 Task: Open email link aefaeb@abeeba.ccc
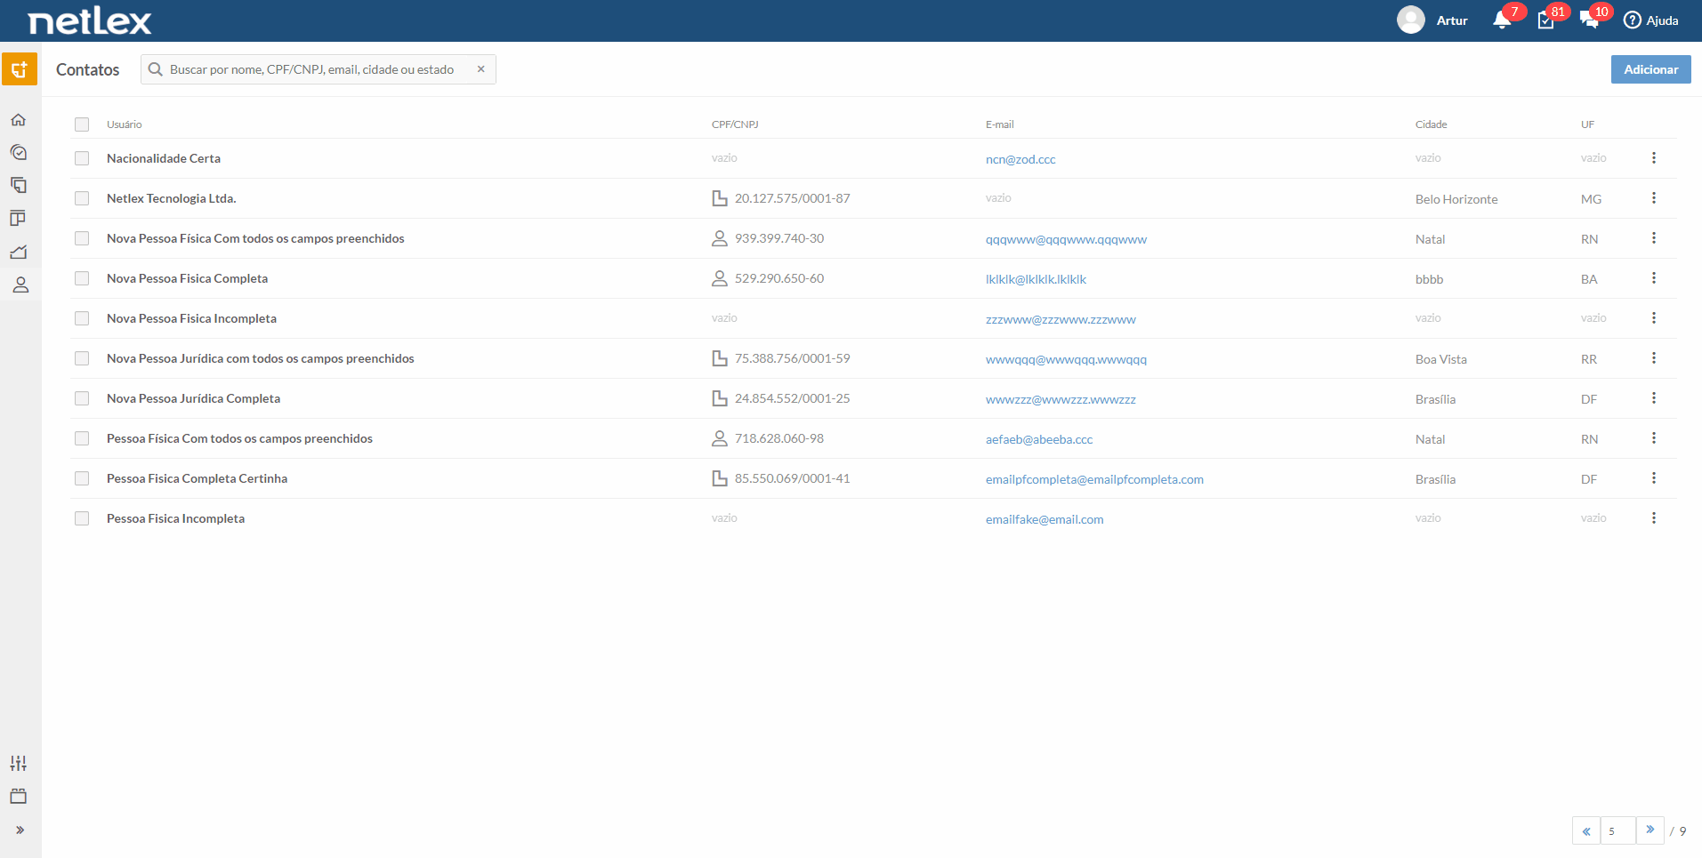tap(1039, 439)
